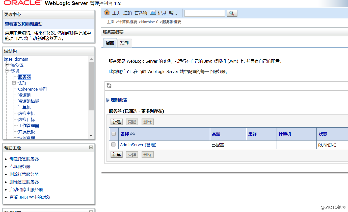Collapse the 帮助主题 panel minus icon
Viewport: 348px width, 212px height.
coord(91,148)
